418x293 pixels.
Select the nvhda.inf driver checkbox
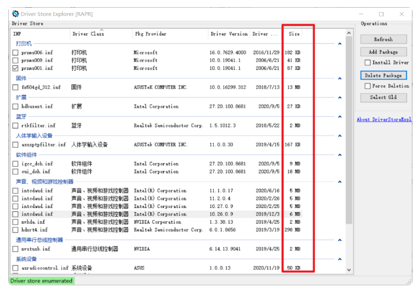15,222
